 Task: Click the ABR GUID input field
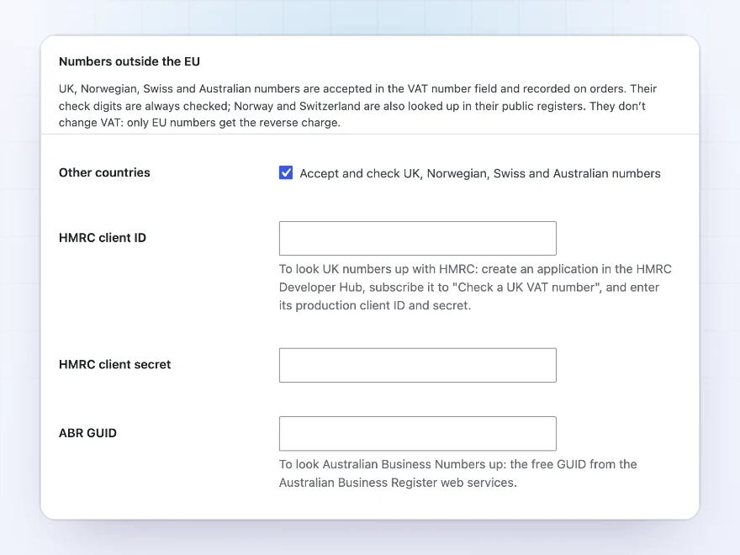(417, 433)
